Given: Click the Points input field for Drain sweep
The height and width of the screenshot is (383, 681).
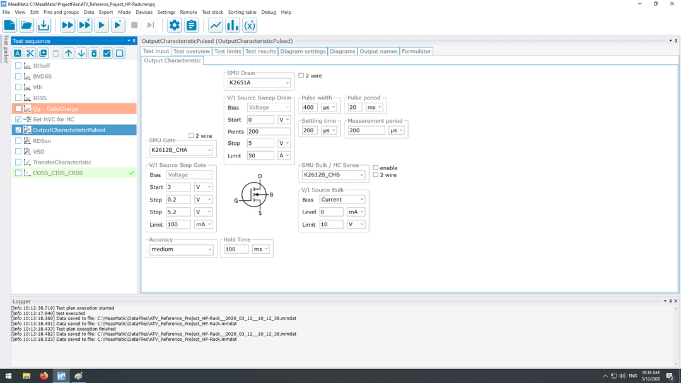Looking at the screenshot, I should (x=268, y=132).
